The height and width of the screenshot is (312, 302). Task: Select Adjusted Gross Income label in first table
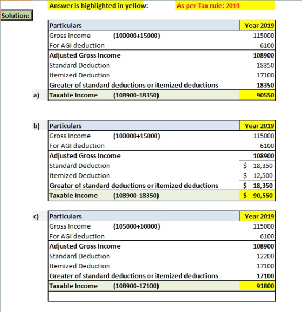[85, 55]
